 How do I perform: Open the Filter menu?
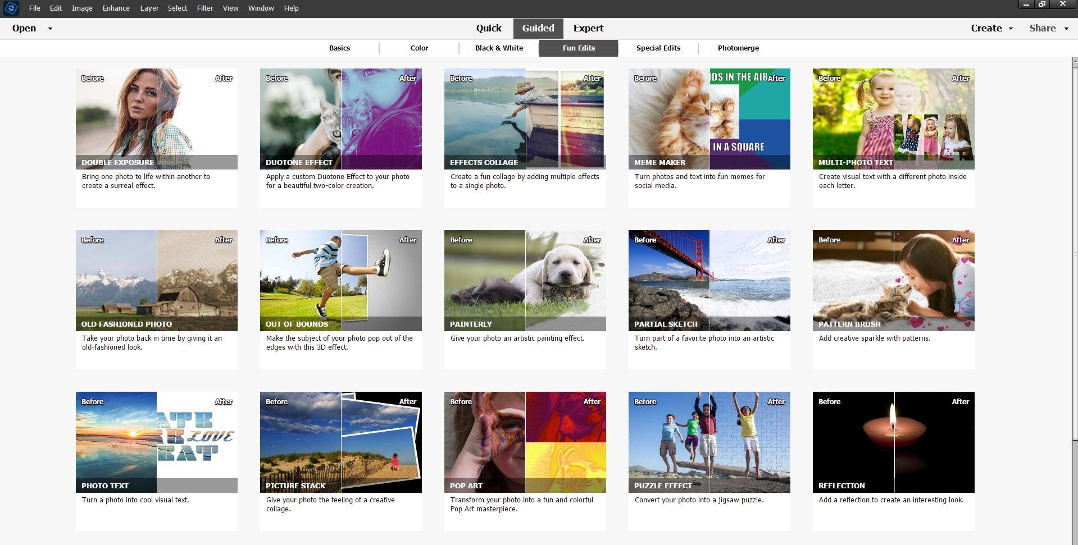point(204,8)
